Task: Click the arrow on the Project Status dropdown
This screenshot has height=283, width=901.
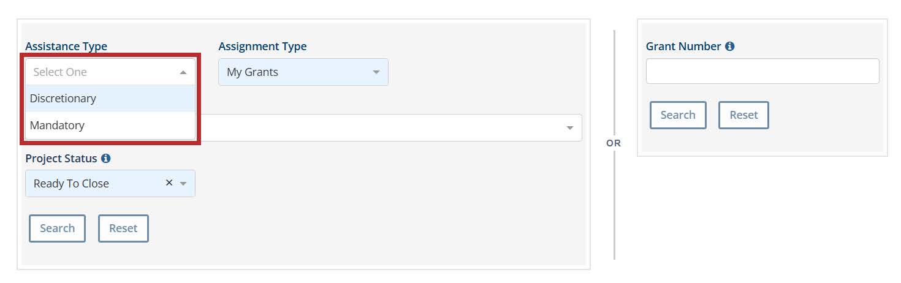Action: tap(183, 184)
